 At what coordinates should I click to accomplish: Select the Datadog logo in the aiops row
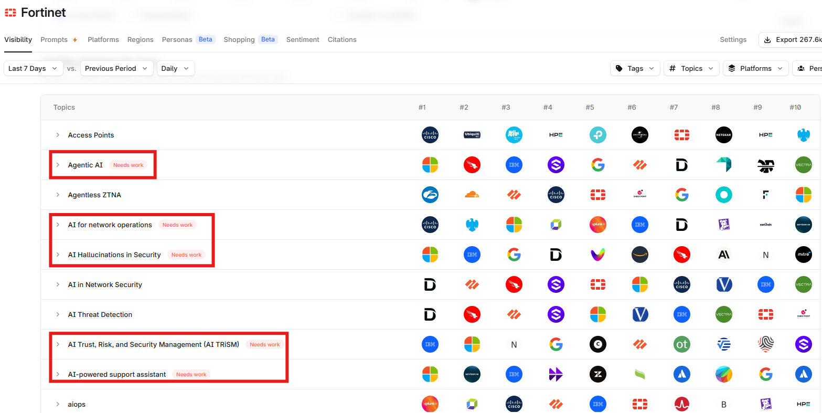click(766, 404)
